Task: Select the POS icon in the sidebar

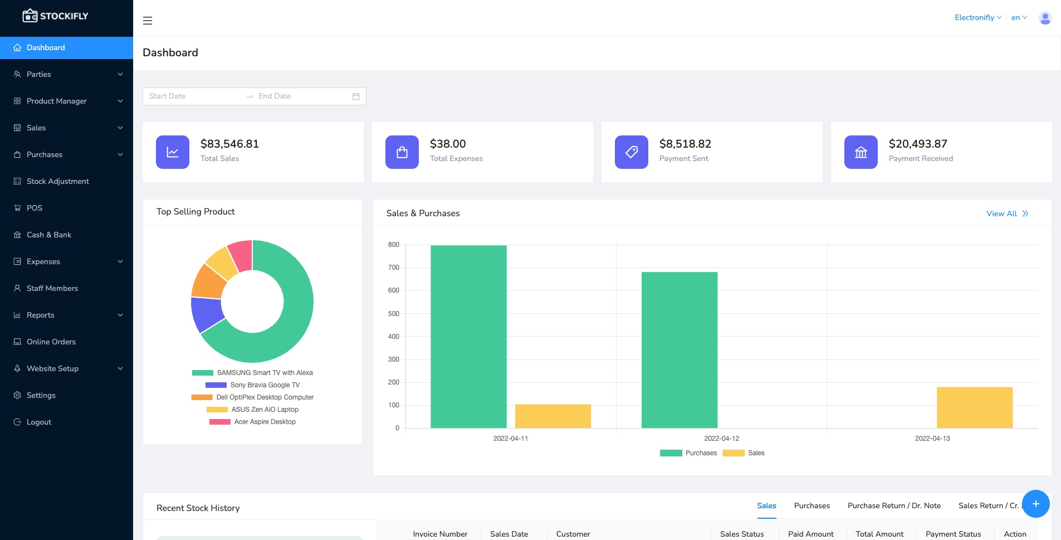Action: 17,208
